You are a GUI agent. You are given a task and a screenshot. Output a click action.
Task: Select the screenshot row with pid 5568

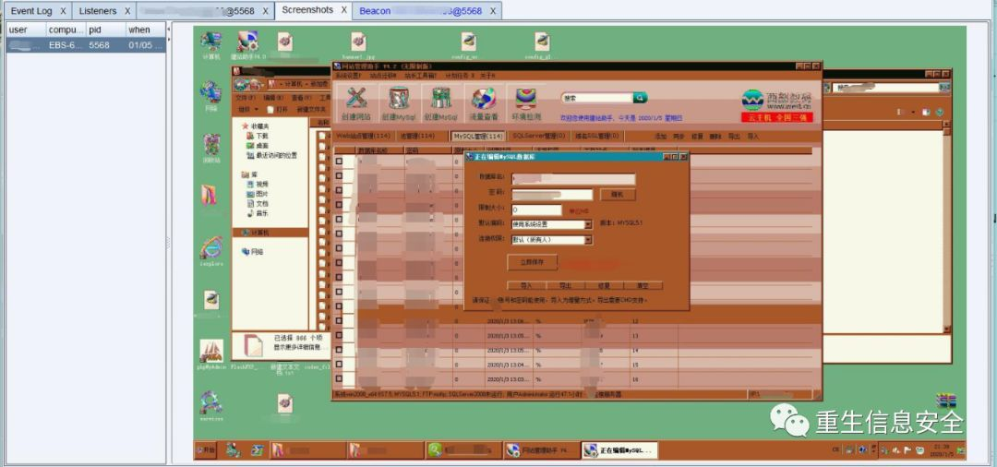[x=86, y=45]
